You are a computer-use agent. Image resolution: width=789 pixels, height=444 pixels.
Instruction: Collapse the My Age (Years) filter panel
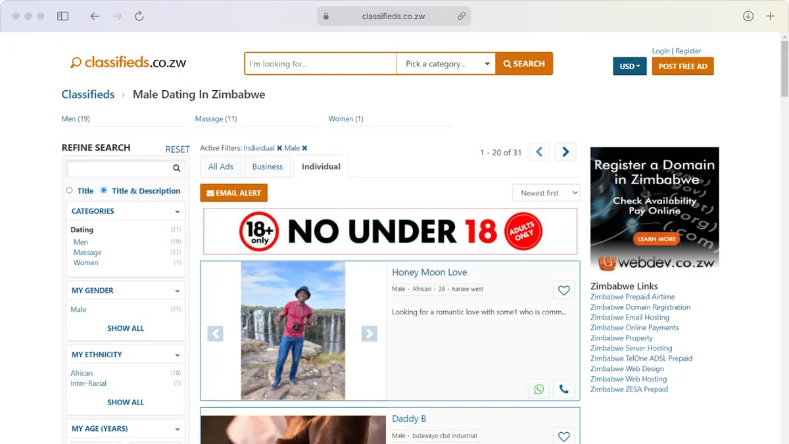(178, 429)
